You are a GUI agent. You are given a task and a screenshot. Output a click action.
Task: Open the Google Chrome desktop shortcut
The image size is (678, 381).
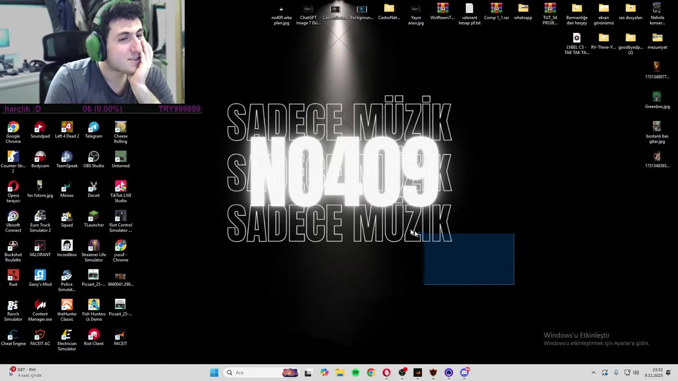(x=13, y=132)
